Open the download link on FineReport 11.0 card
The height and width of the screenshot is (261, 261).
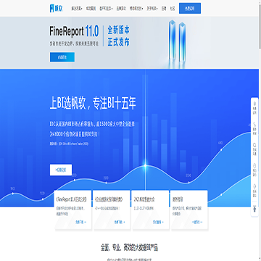(x=80, y=222)
